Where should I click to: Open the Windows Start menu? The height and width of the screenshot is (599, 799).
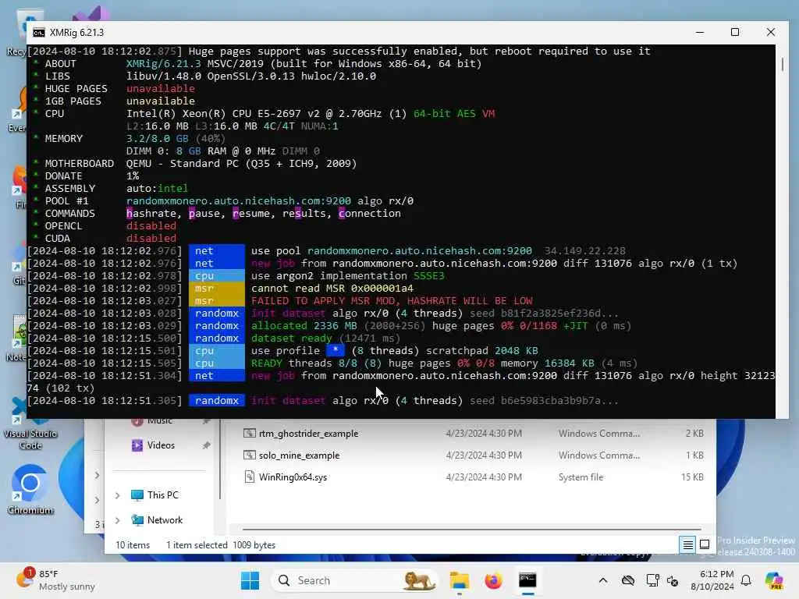(250, 580)
